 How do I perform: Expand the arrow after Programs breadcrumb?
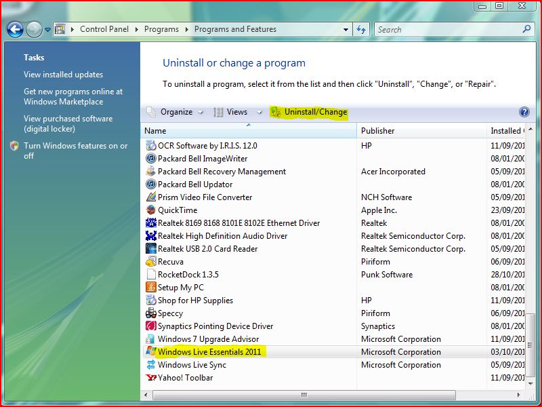point(187,29)
